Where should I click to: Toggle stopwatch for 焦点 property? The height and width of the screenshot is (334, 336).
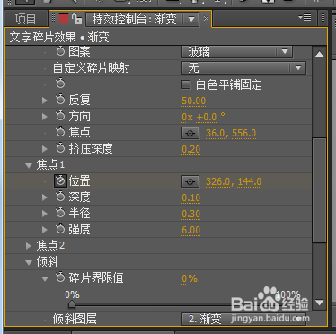pos(60,132)
